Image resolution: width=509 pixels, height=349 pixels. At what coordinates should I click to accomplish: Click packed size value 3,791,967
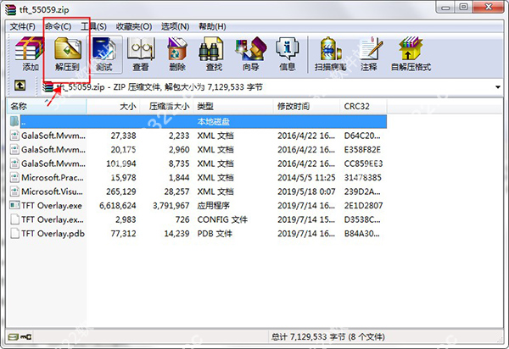coord(171,206)
